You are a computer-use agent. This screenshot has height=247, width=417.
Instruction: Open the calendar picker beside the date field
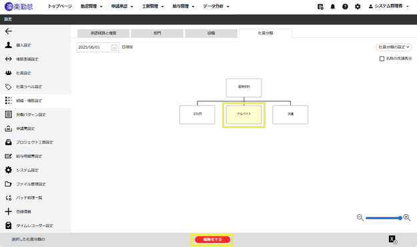point(114,47)
